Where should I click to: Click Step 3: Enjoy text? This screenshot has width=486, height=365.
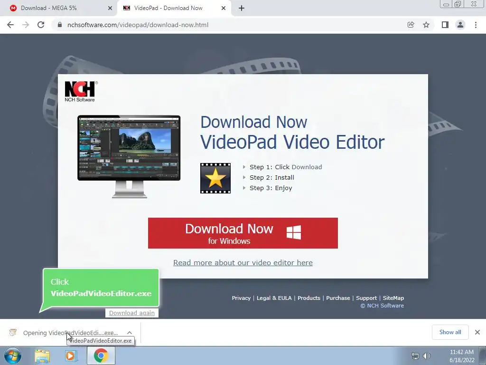271,188
